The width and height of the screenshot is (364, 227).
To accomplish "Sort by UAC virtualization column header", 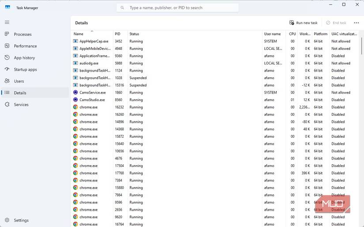I will [x=344, y=34].
